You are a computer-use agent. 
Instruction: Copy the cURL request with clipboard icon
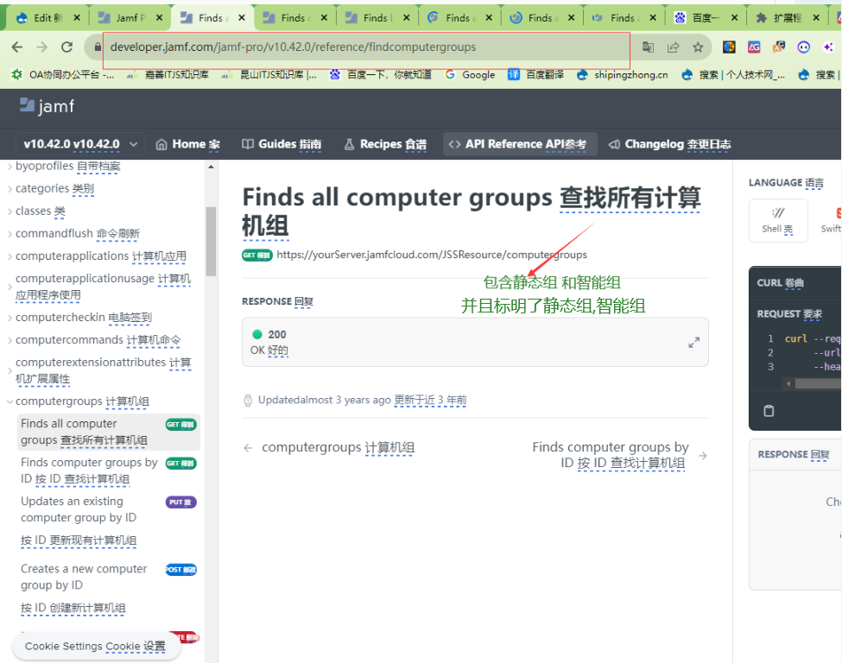pos(769,410)
